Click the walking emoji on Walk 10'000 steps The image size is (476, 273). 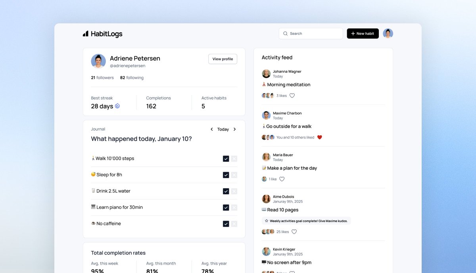[93, 158]
